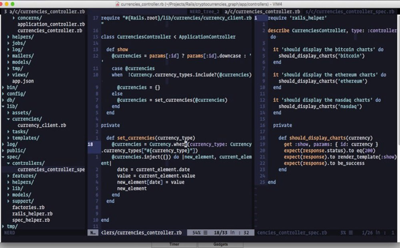This screenshot has width=400, height=248.
Task: Collapse the currencies/ folder in the tree
Action: [x=26, y=119]
